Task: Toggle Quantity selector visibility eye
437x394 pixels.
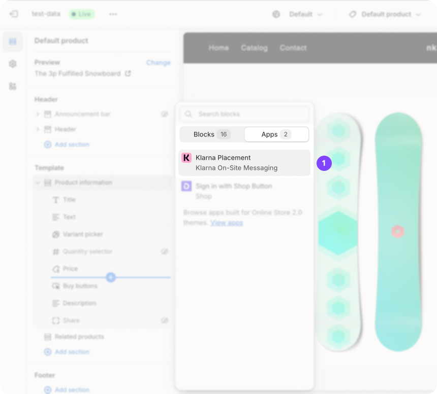Action: [x=165, y=252]
